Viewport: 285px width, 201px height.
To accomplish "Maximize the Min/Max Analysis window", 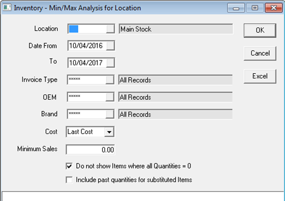I will [x=255, y=8].
